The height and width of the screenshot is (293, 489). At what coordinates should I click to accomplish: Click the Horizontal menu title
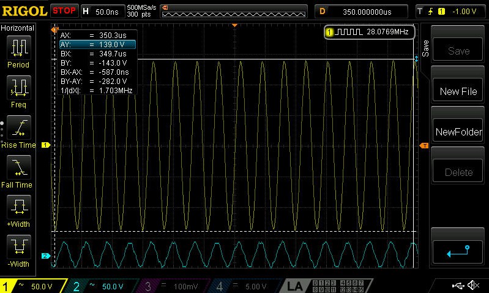(x=18, y=28)
